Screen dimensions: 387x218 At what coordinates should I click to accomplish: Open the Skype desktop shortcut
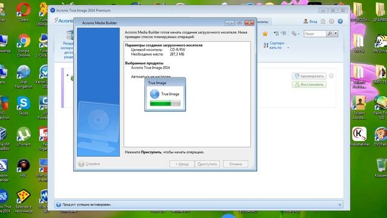(x=24, y=106)
